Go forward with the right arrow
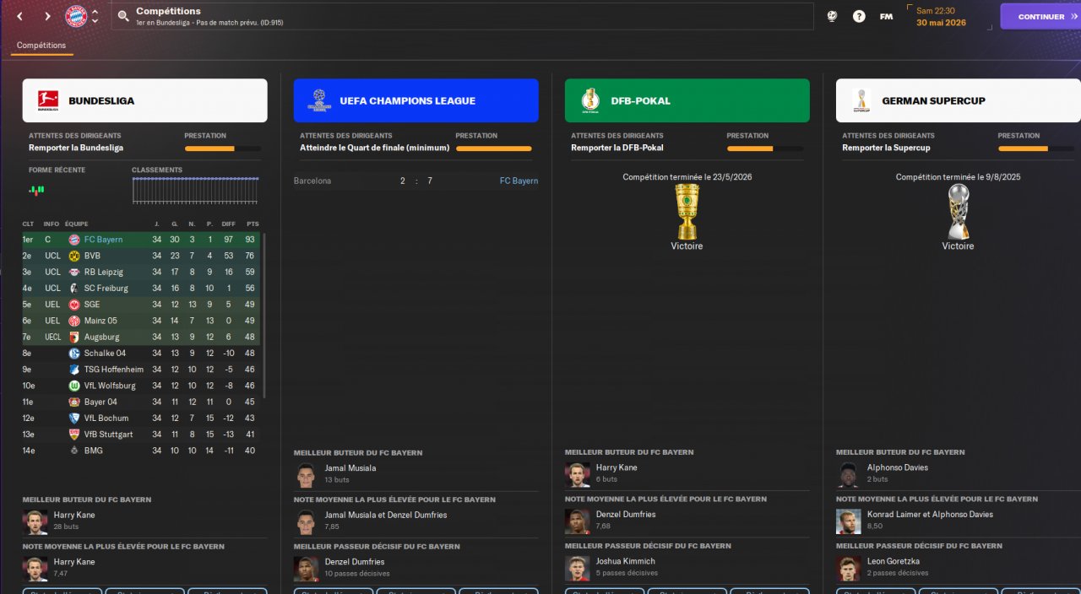1081x594 pixels. [x=47, y=16]
